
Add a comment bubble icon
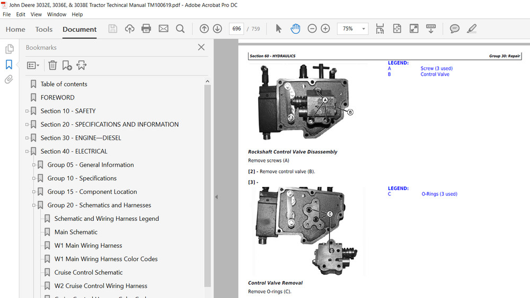[x=455, y=29]
